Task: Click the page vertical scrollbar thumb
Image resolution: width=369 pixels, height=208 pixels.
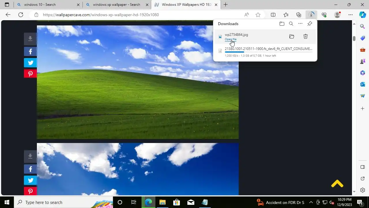Action: (354, 38)
